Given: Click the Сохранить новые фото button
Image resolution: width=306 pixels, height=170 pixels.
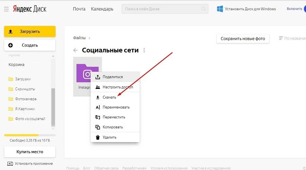Looking at the screenshot, I should click(x=243, y=39).
